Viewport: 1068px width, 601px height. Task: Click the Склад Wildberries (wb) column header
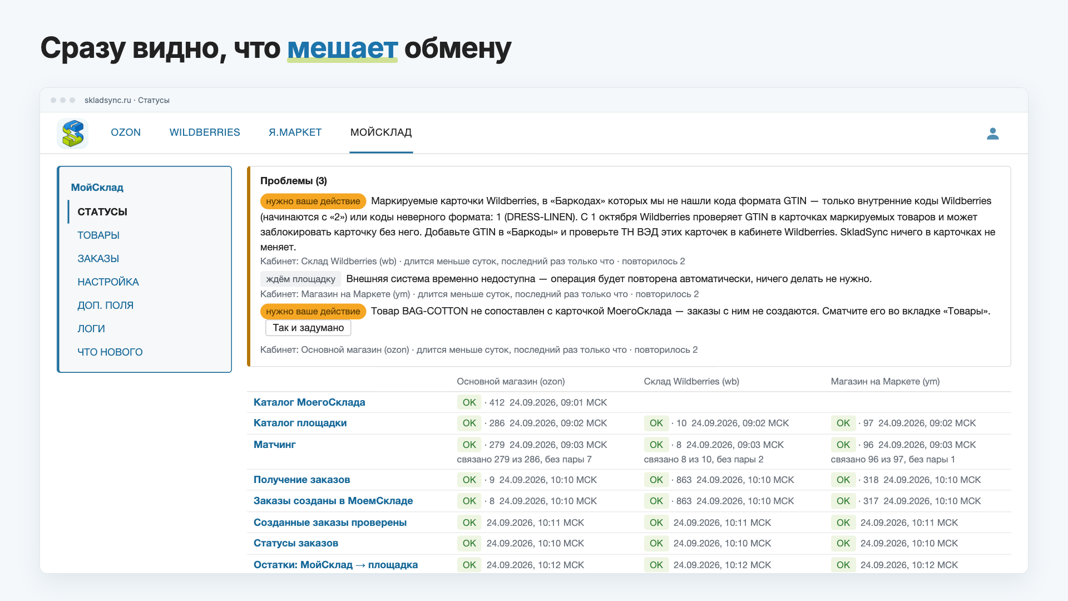(691, 381)
